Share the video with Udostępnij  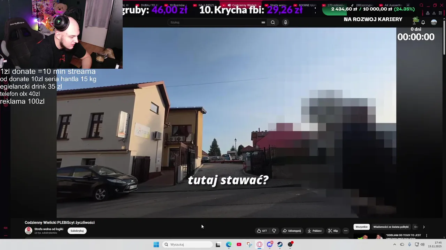coord(292,231)
